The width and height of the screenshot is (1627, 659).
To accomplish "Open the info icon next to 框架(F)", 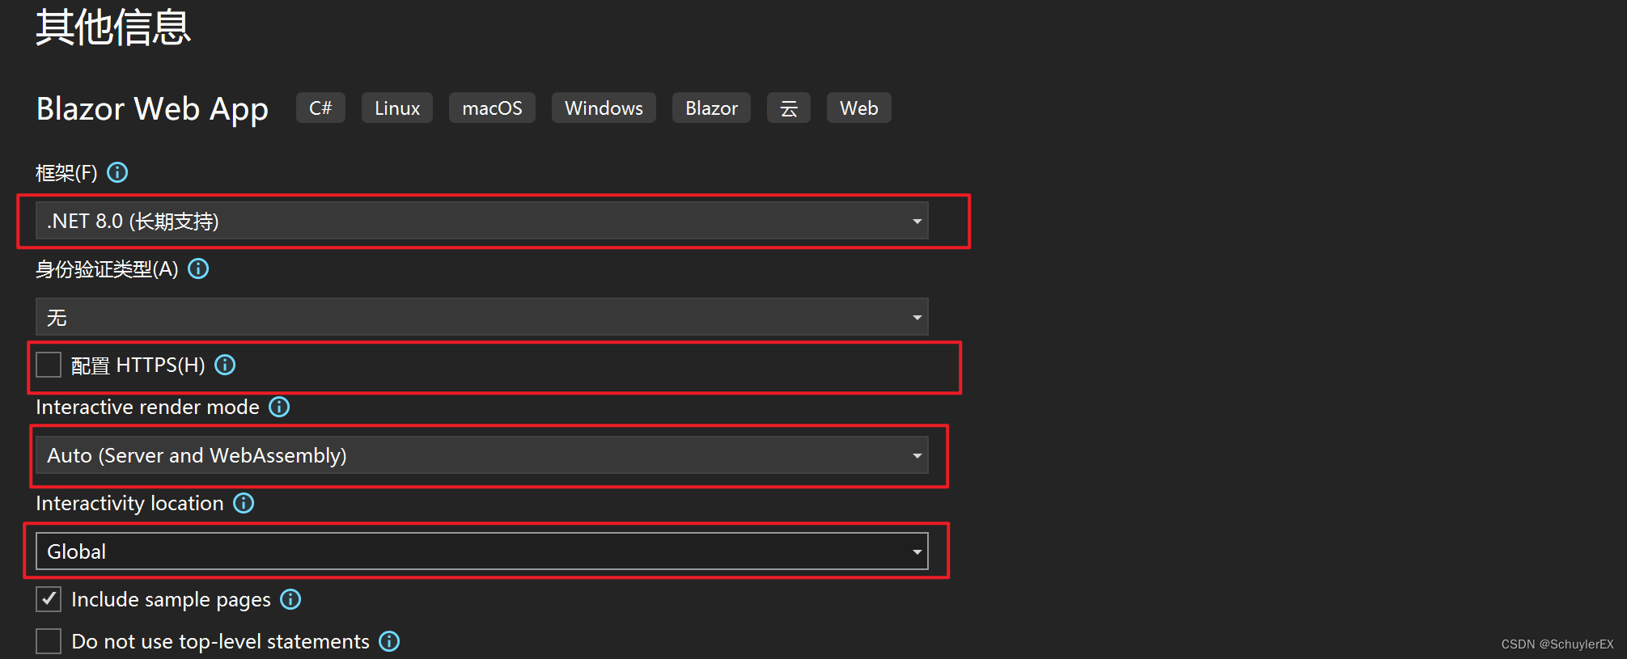I will coord(117,172).
